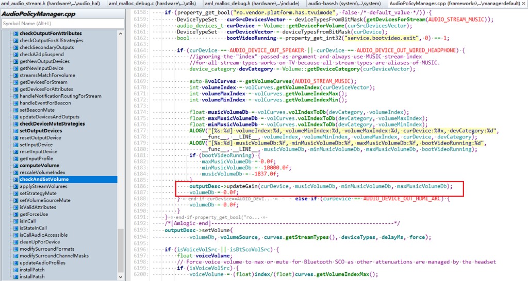Select the isInCall symbol entry
This screenshot has height=281, width=528.
click(28, 221)
